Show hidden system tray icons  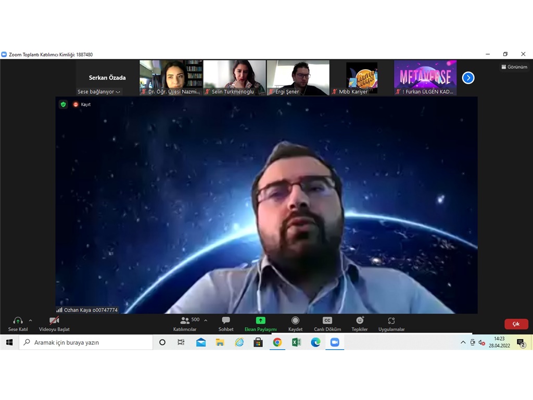[x=463, y=343]
